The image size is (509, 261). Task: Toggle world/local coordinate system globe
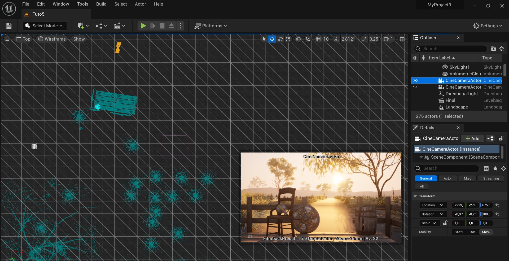(298, 39)
